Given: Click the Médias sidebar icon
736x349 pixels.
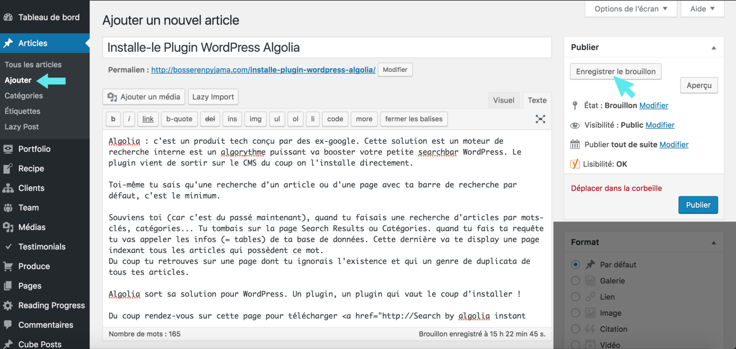Looking at the screenshot, I should click(8, 227).
